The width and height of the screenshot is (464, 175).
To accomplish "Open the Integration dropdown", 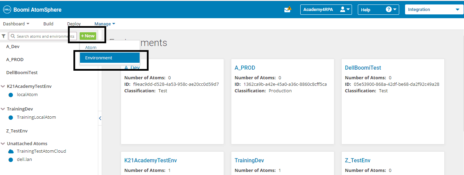I will click(x=434, y=10).
